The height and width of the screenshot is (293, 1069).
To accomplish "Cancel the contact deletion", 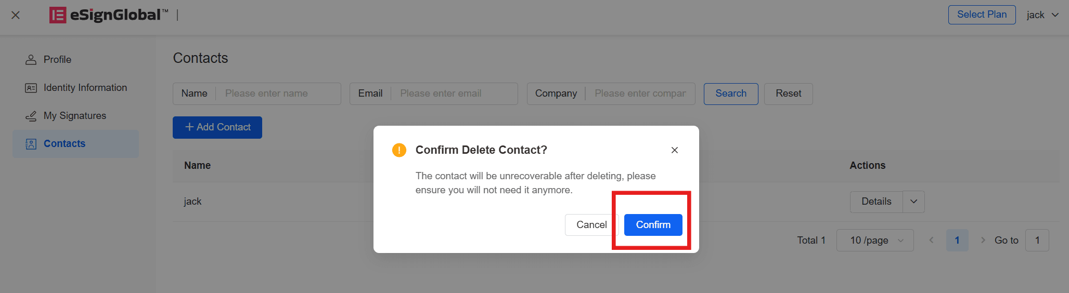I will click(x=591, y=225).
